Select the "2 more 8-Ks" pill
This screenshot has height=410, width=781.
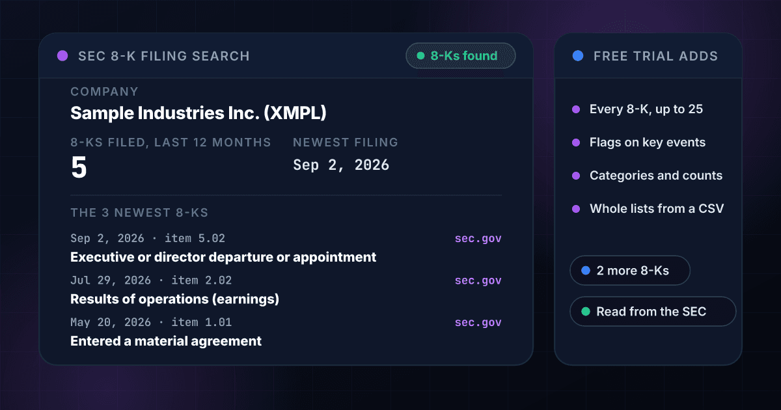pos(630,270)
